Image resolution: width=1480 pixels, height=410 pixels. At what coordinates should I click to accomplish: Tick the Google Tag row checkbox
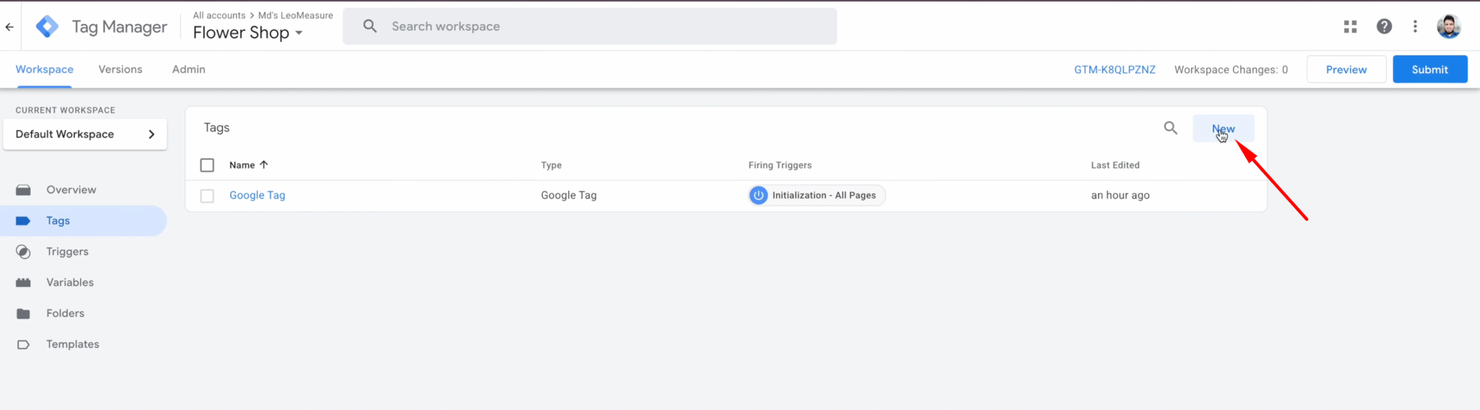[207, 196]
